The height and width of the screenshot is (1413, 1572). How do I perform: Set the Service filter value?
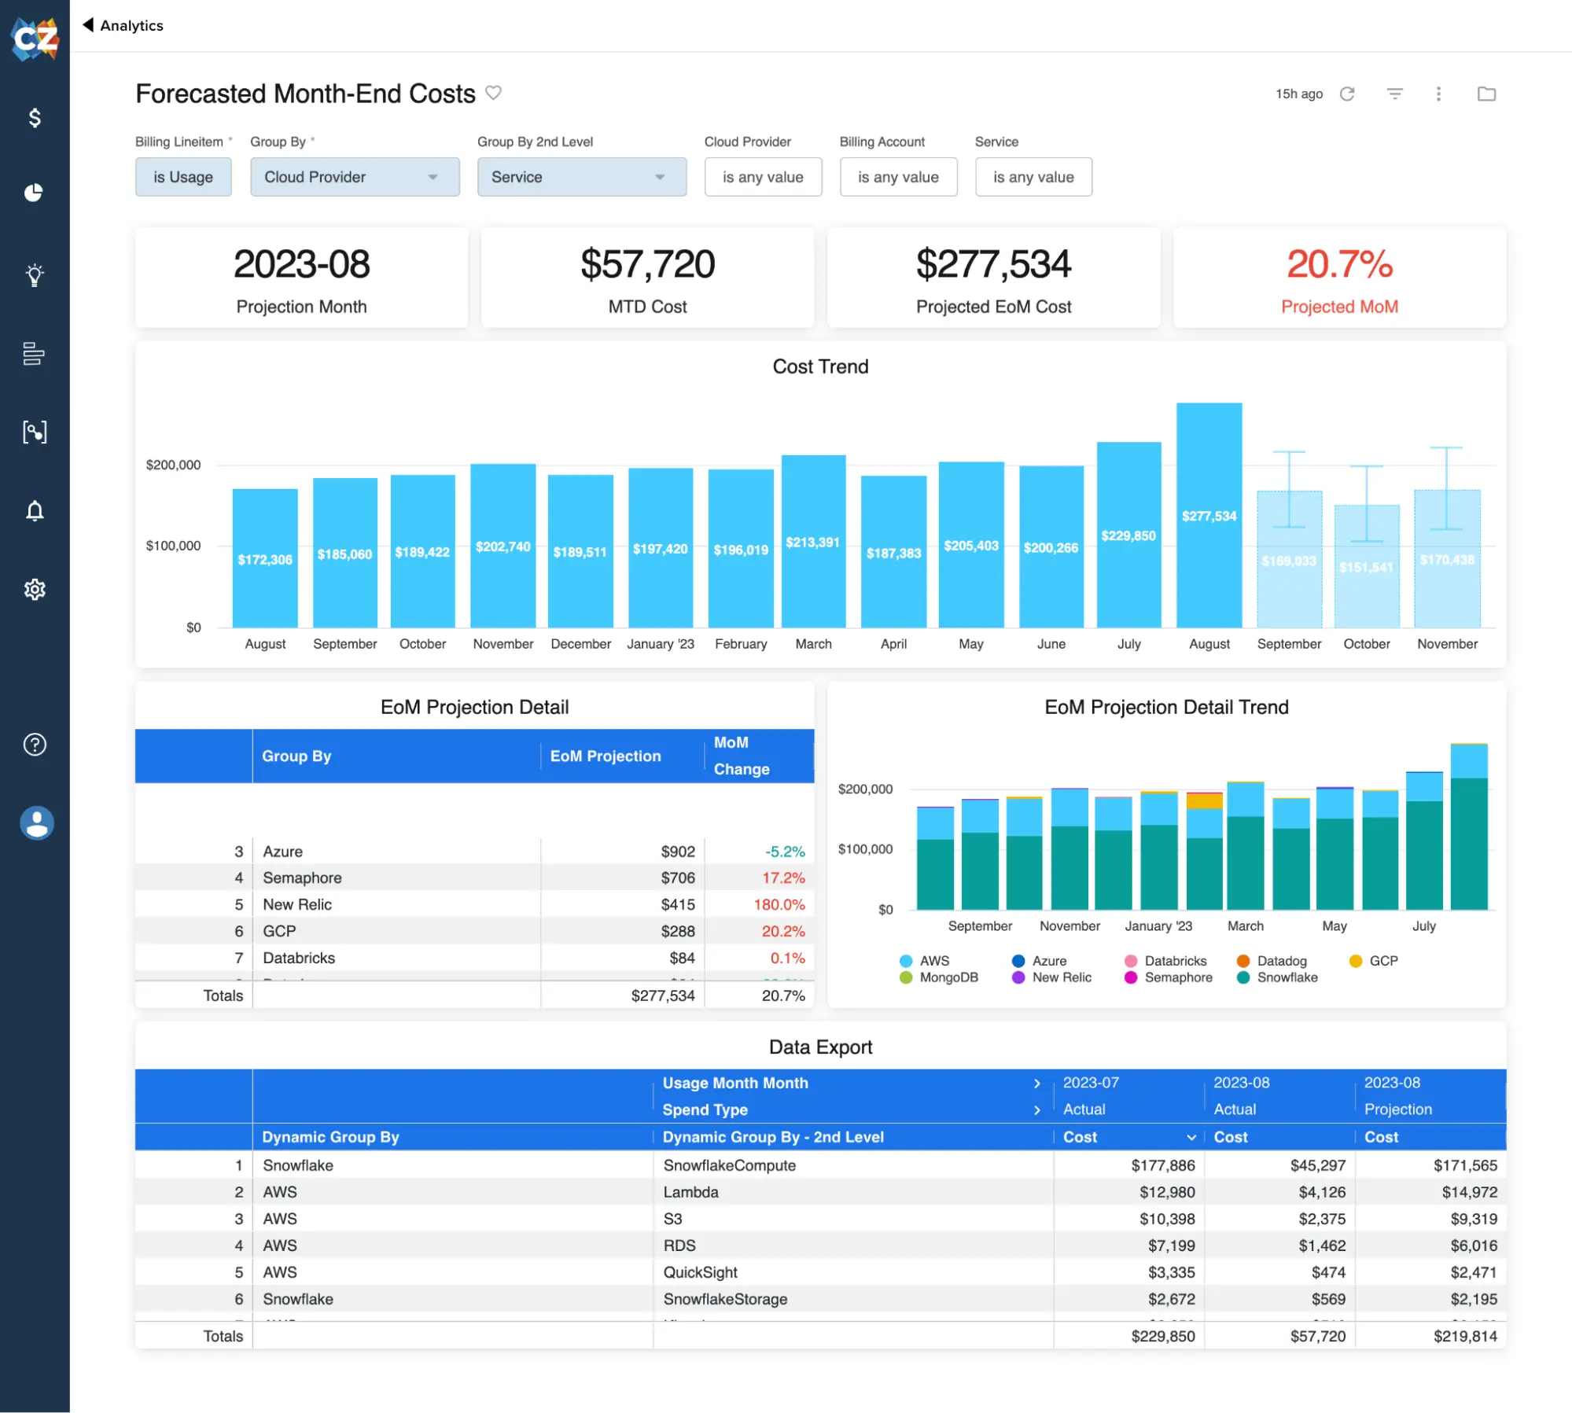1033,177
